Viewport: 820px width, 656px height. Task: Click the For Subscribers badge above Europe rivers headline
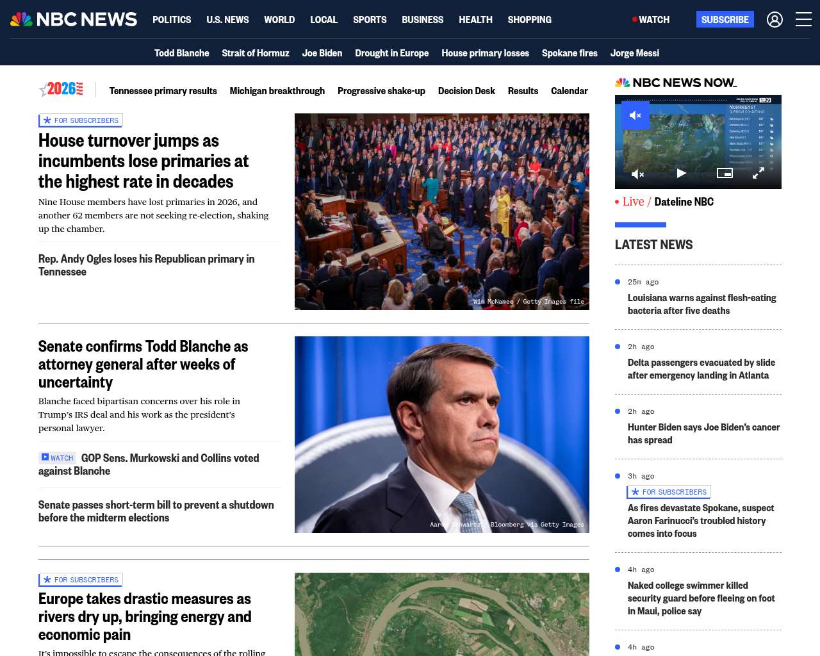click(x=81, y=580)
